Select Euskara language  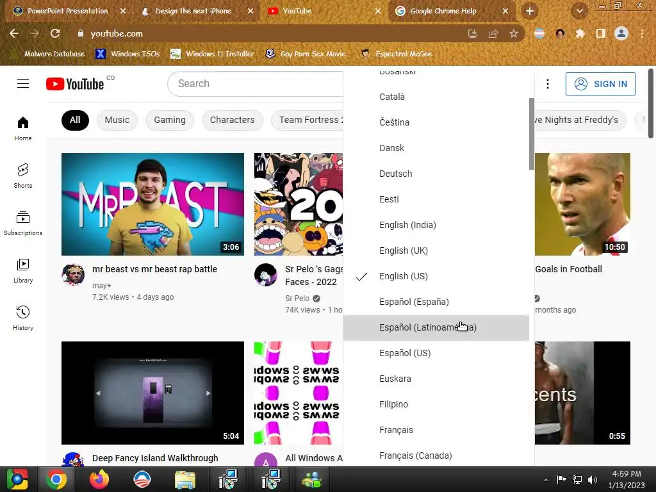[x=436, y=379]
